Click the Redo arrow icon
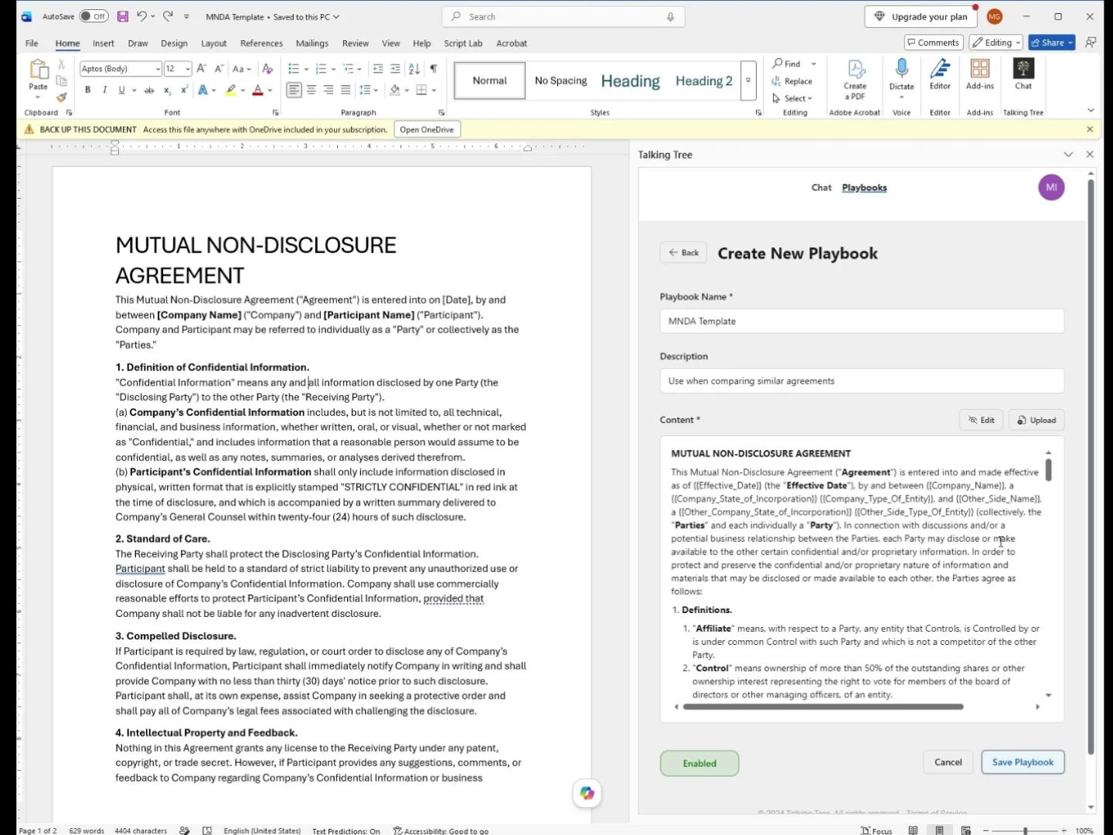Screen dimensions: 1113x835 (x=168, y=16)
